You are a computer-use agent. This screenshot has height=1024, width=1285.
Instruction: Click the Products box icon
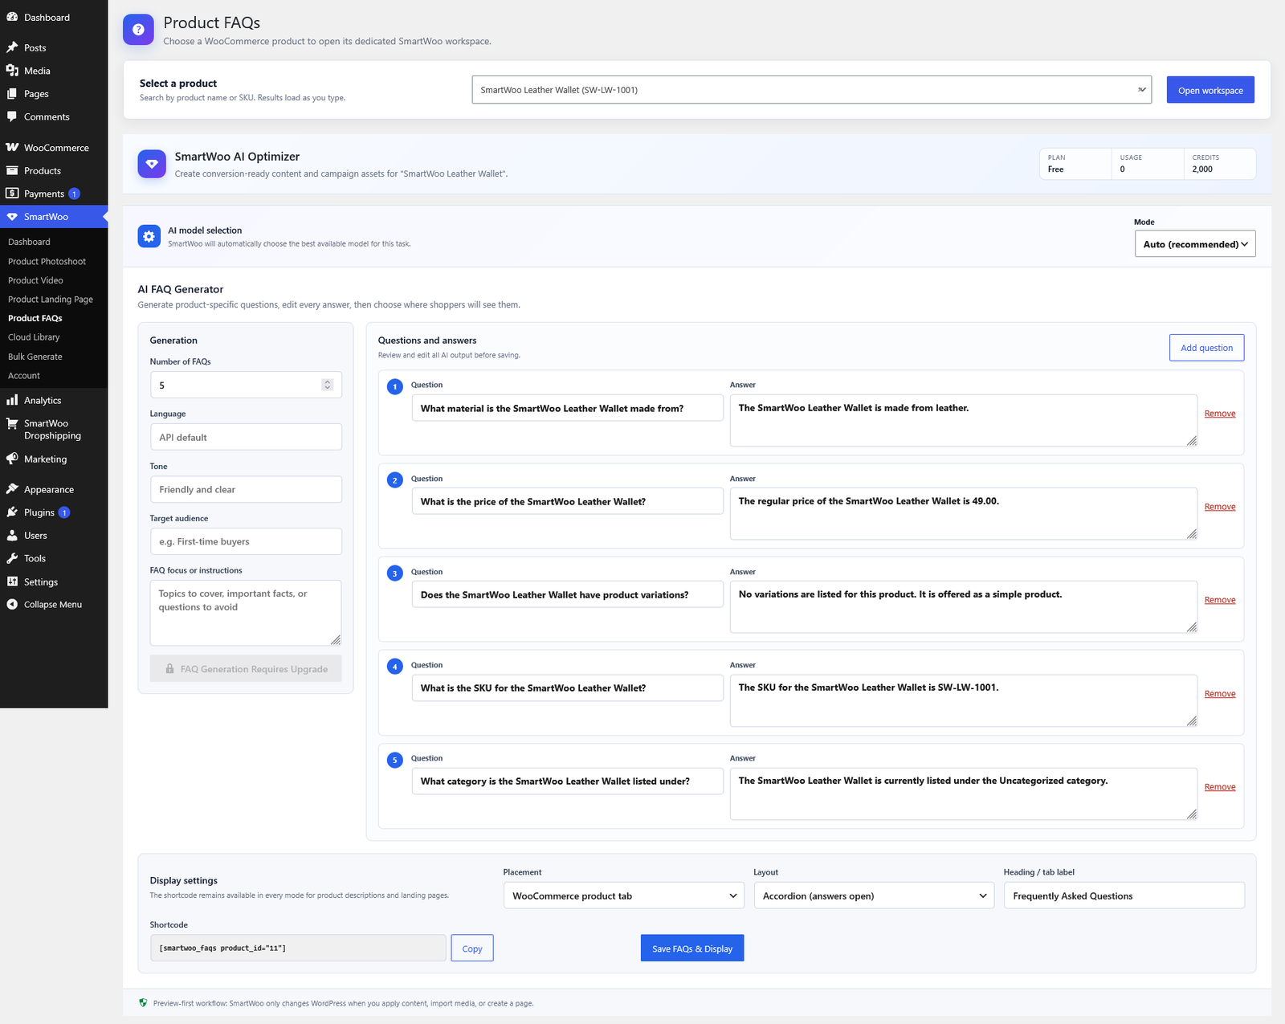coord(12,170)
